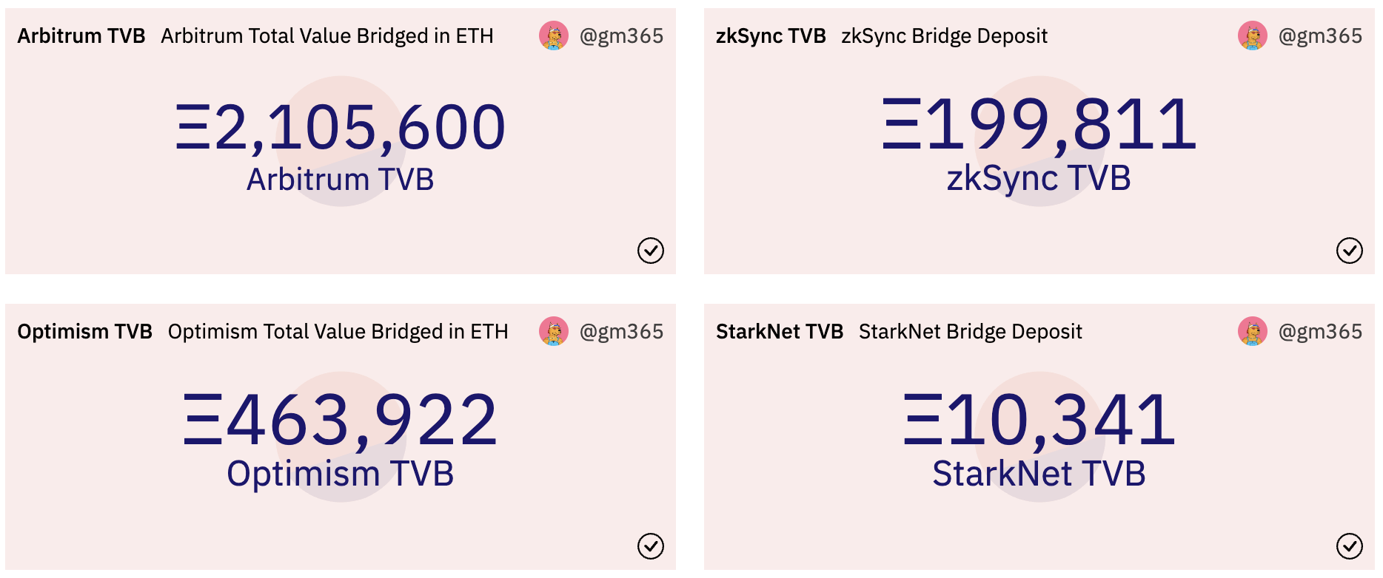The width and height of the screenshot is (1383, 578).
Task: Click the avatar on the zkSync card
Action: point(1253,35)
